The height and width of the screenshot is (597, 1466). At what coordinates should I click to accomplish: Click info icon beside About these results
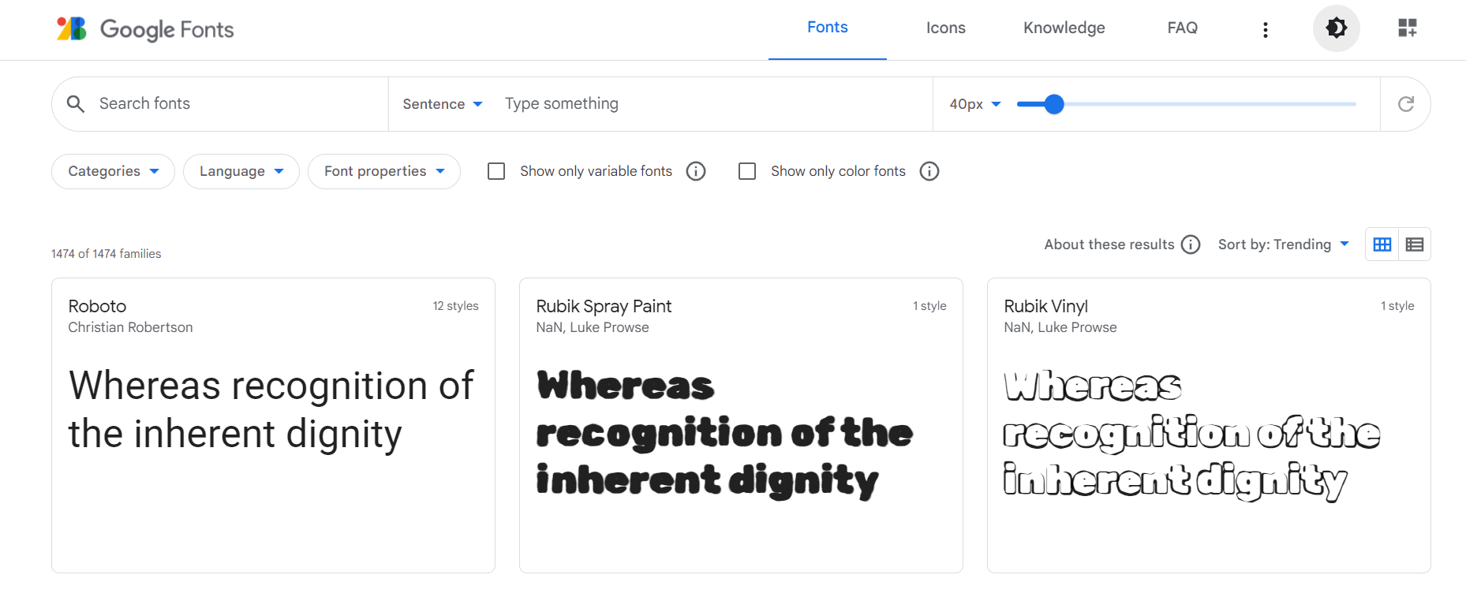coord(1191,244)
